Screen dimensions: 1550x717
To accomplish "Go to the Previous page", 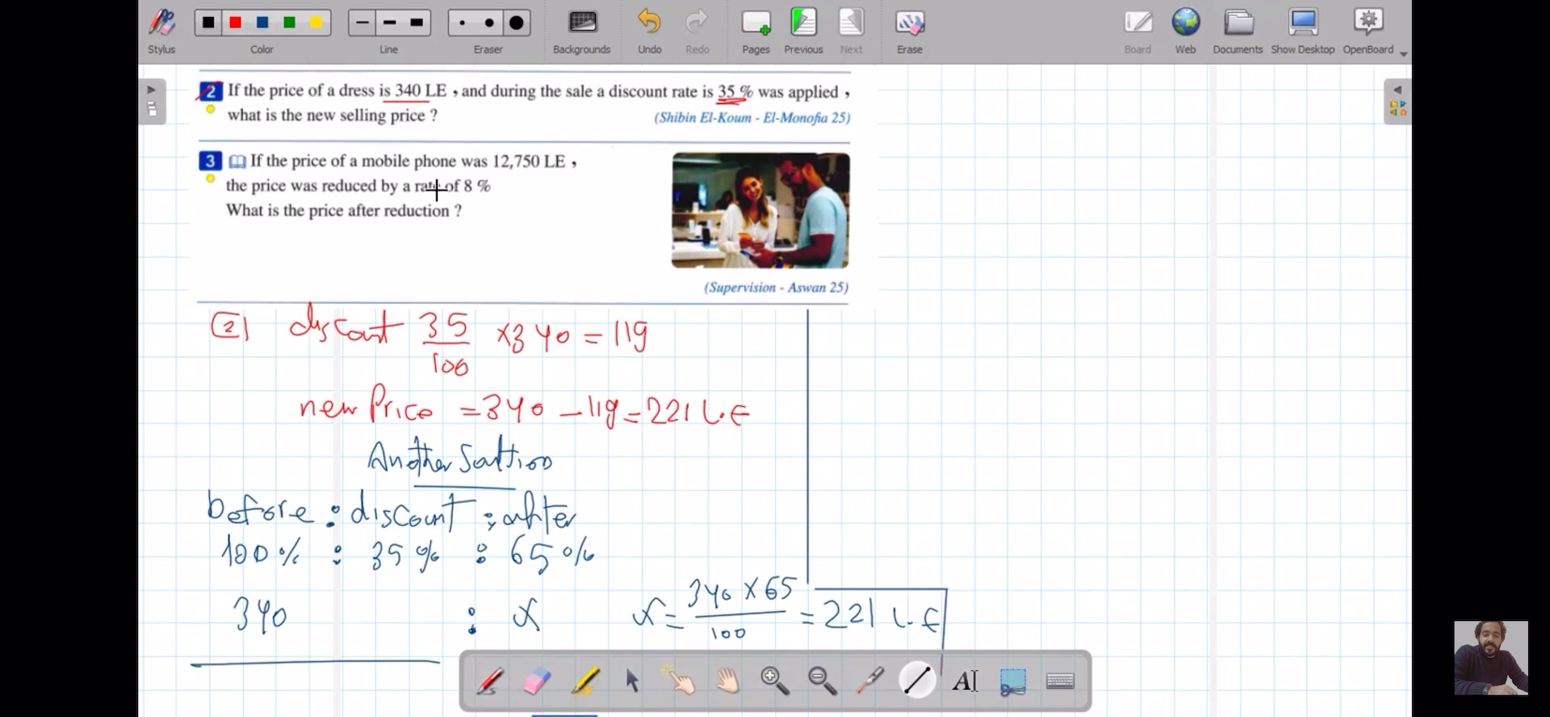I will tap(803, 31).
